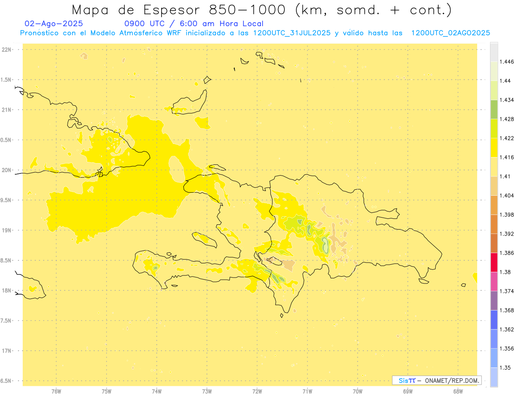
Task: Click the legend value 1.422
Action: 506,138
